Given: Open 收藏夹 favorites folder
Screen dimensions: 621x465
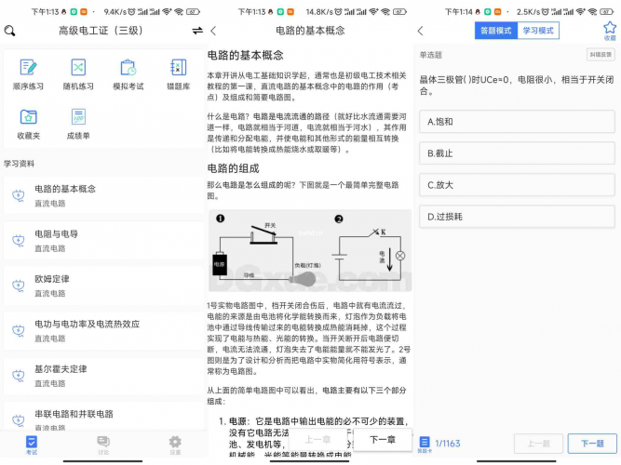Looking at the screenshot, I should click(28, 124).
